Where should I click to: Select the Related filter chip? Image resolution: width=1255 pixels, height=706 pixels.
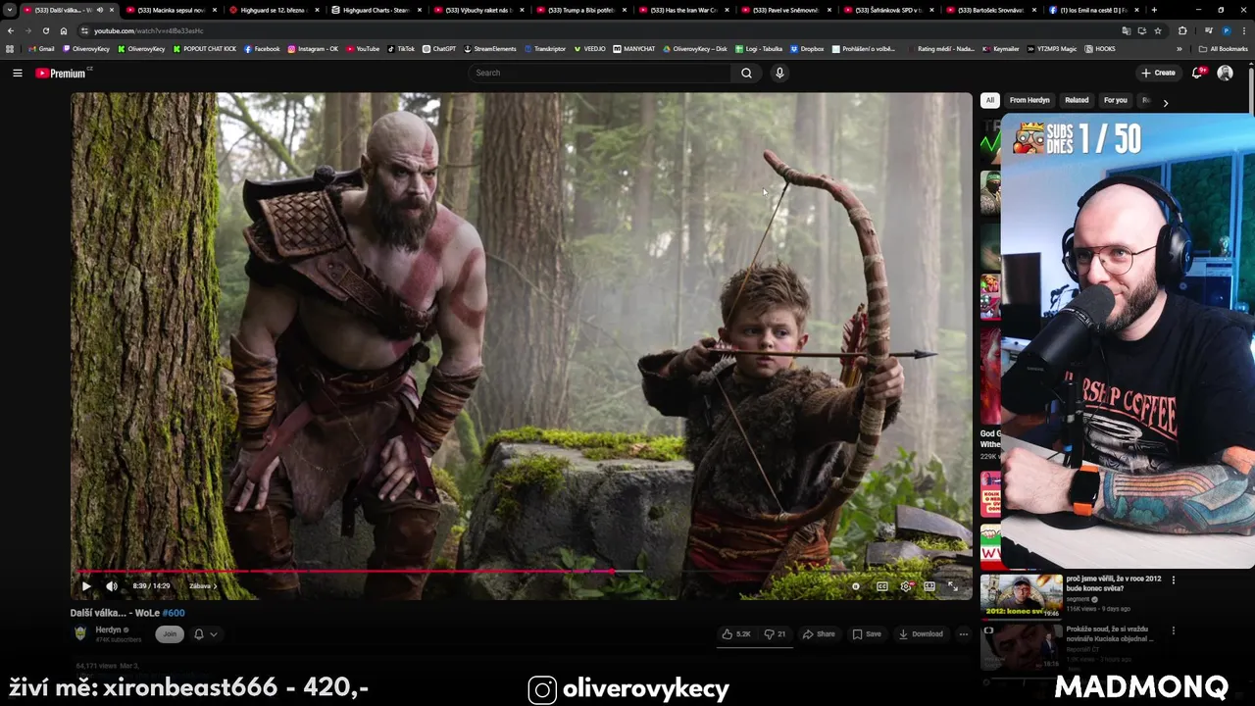point(1077,100)
